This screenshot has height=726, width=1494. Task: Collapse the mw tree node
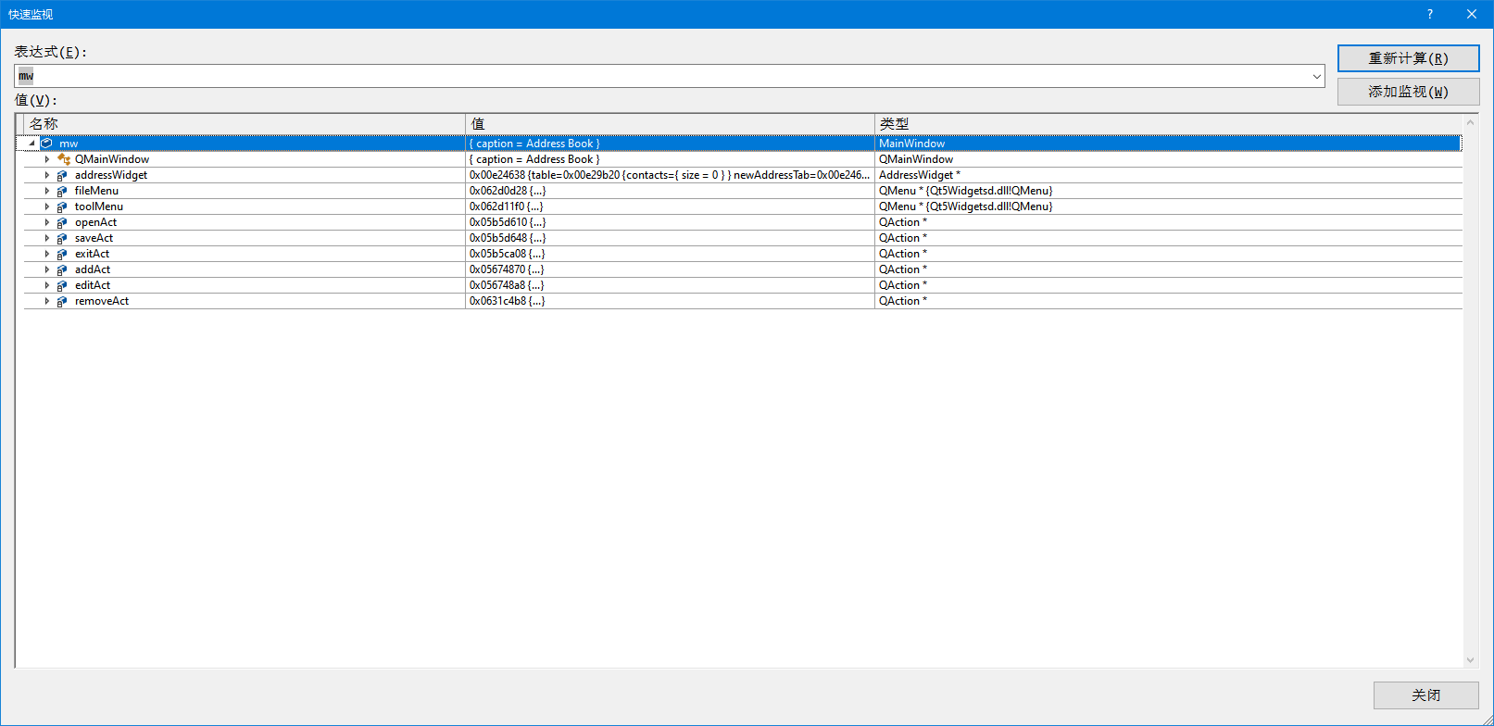coord(31,144)
